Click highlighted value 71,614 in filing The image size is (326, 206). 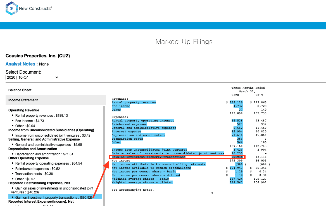coord(237,135)
